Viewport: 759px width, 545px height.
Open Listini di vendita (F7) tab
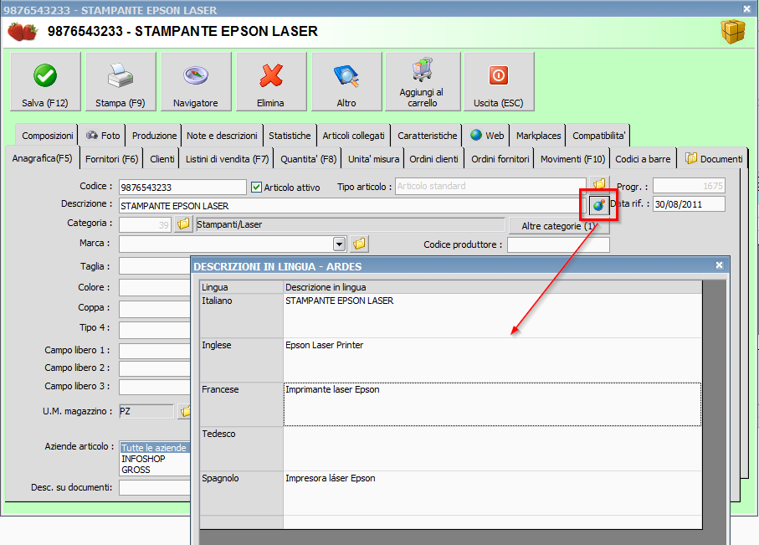[x=227, y=159]
